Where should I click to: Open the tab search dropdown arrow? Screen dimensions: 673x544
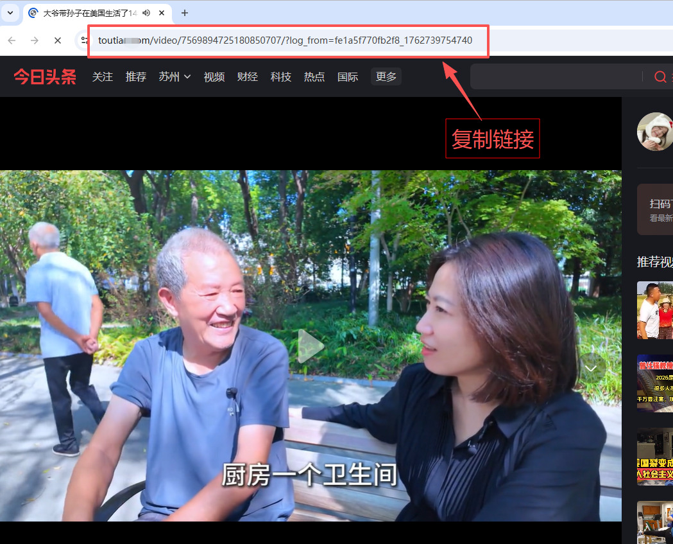pyautogui.click(x=10, y=13)
